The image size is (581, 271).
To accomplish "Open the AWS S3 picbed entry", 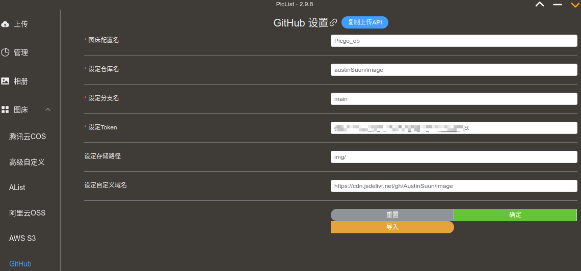I will 22,238.
